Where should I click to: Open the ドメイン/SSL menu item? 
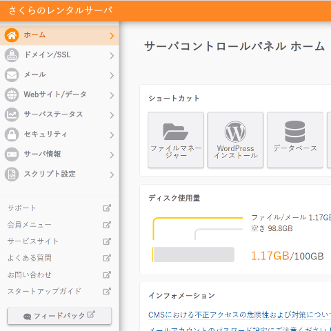[x=59, y=55]
